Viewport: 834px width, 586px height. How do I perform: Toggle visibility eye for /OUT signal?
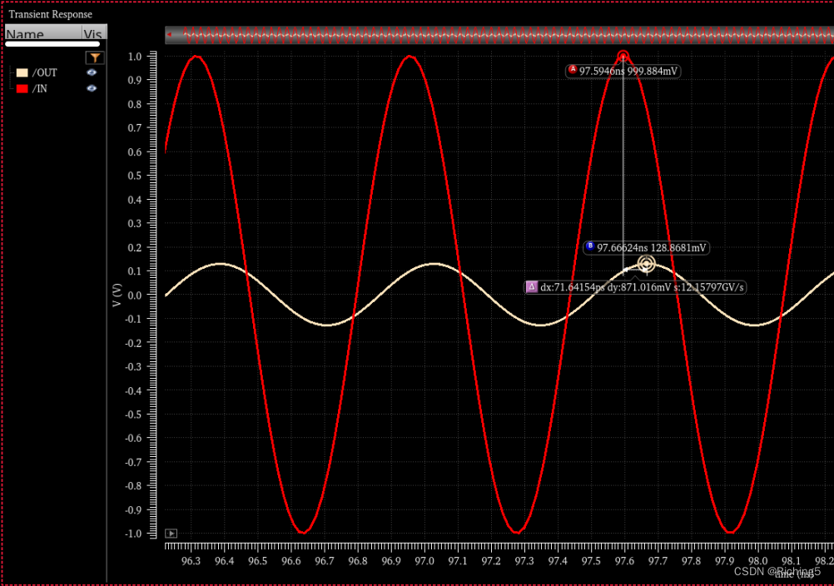(92, 72)
